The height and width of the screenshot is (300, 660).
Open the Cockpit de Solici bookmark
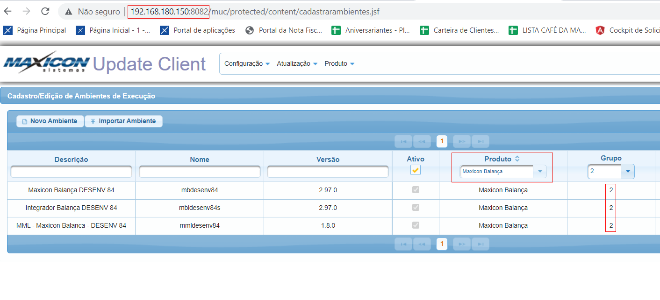(627, 30)
